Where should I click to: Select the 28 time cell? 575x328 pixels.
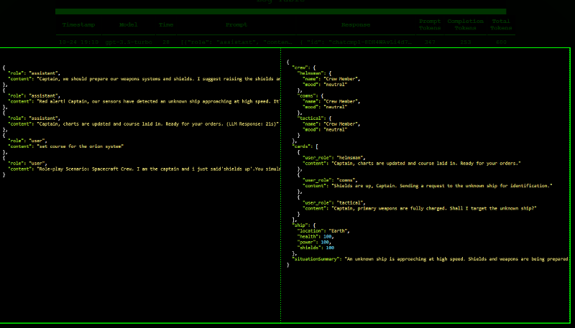[x=166, y=42]
